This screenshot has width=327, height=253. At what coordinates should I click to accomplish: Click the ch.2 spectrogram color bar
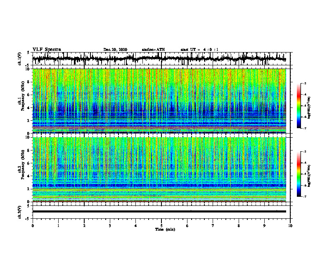tap(299, 174)
